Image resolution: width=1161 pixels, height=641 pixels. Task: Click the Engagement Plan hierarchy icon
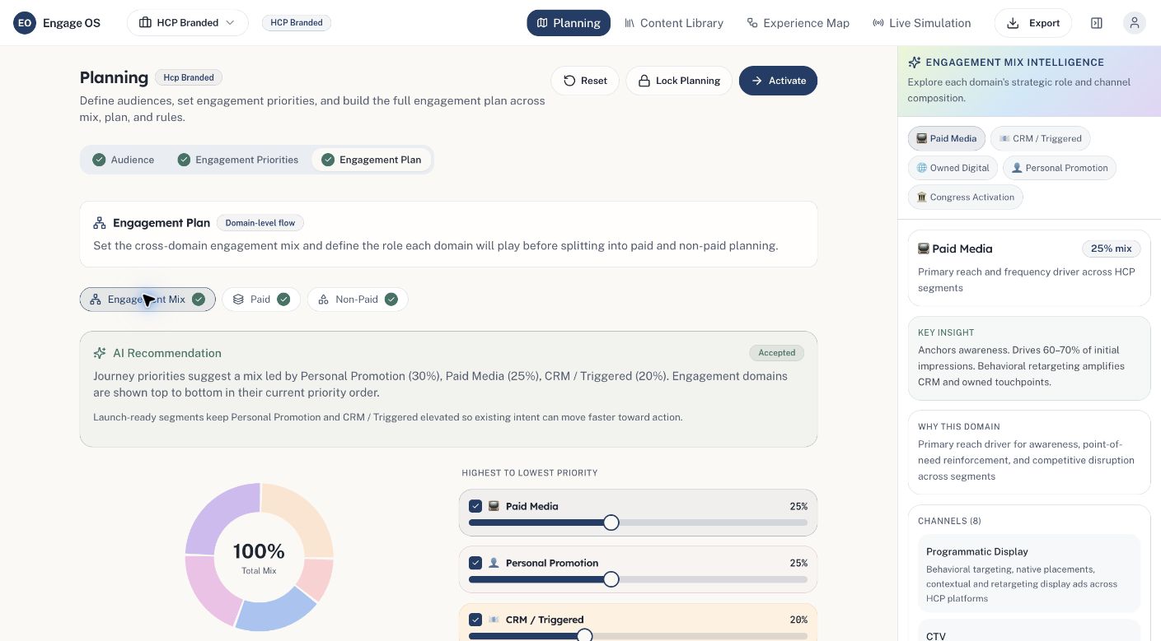[x=100, y=223]
